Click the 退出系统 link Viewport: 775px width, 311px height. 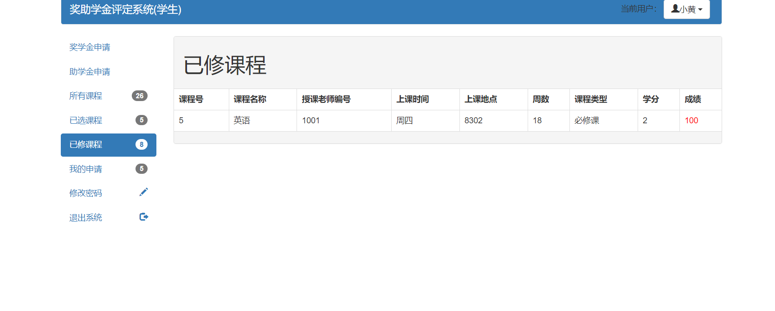tap(109, 218)
